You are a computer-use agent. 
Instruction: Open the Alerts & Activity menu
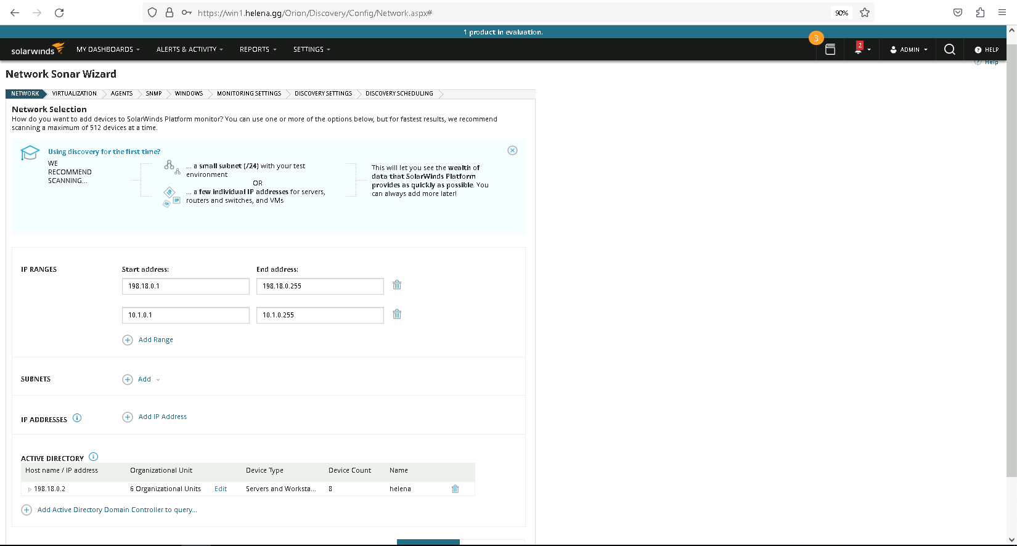click(x=189, y=49)
